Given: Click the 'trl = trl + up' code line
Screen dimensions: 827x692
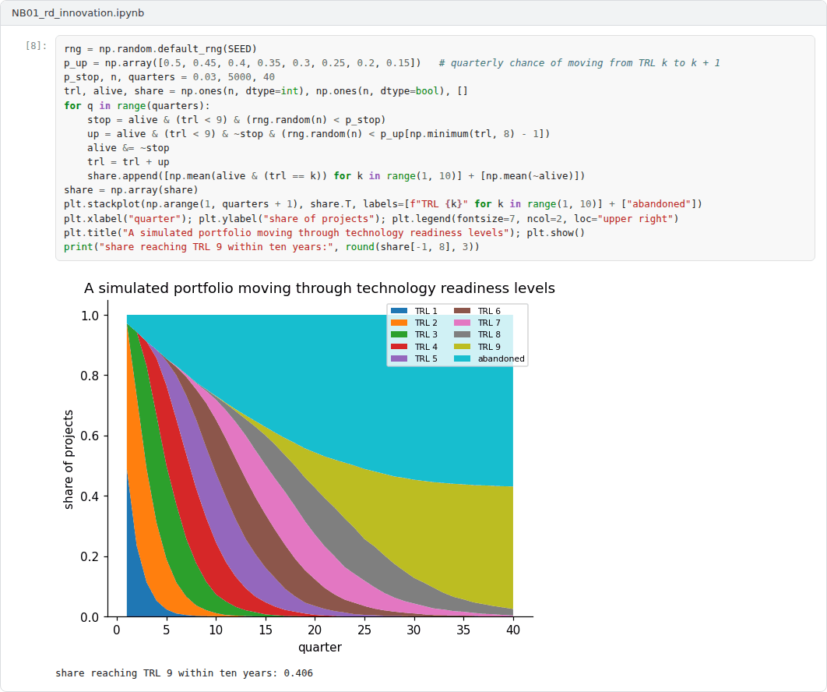Looking at the screenshot, I should point(128,162).
